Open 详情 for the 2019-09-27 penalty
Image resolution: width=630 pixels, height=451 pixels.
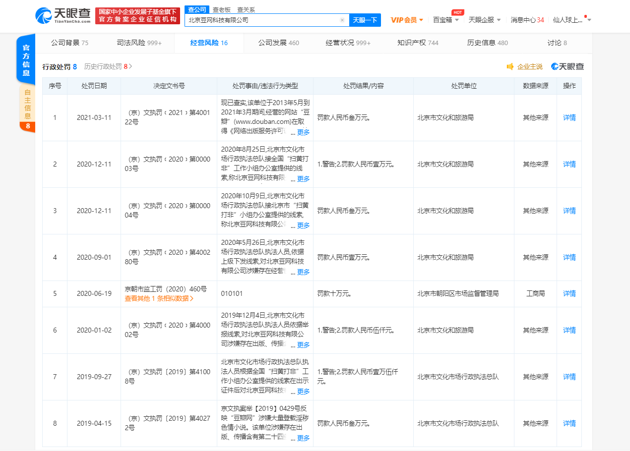pos(569,377)
